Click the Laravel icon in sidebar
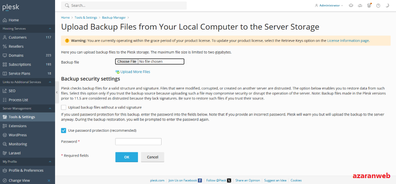 5,153
